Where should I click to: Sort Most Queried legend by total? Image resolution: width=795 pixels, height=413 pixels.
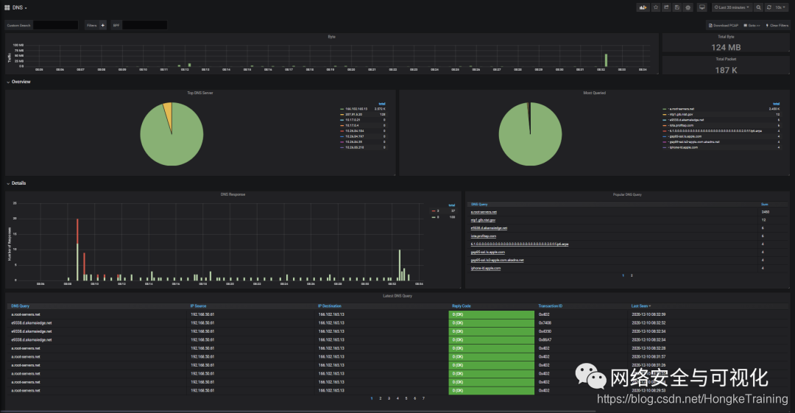point(777,104)
